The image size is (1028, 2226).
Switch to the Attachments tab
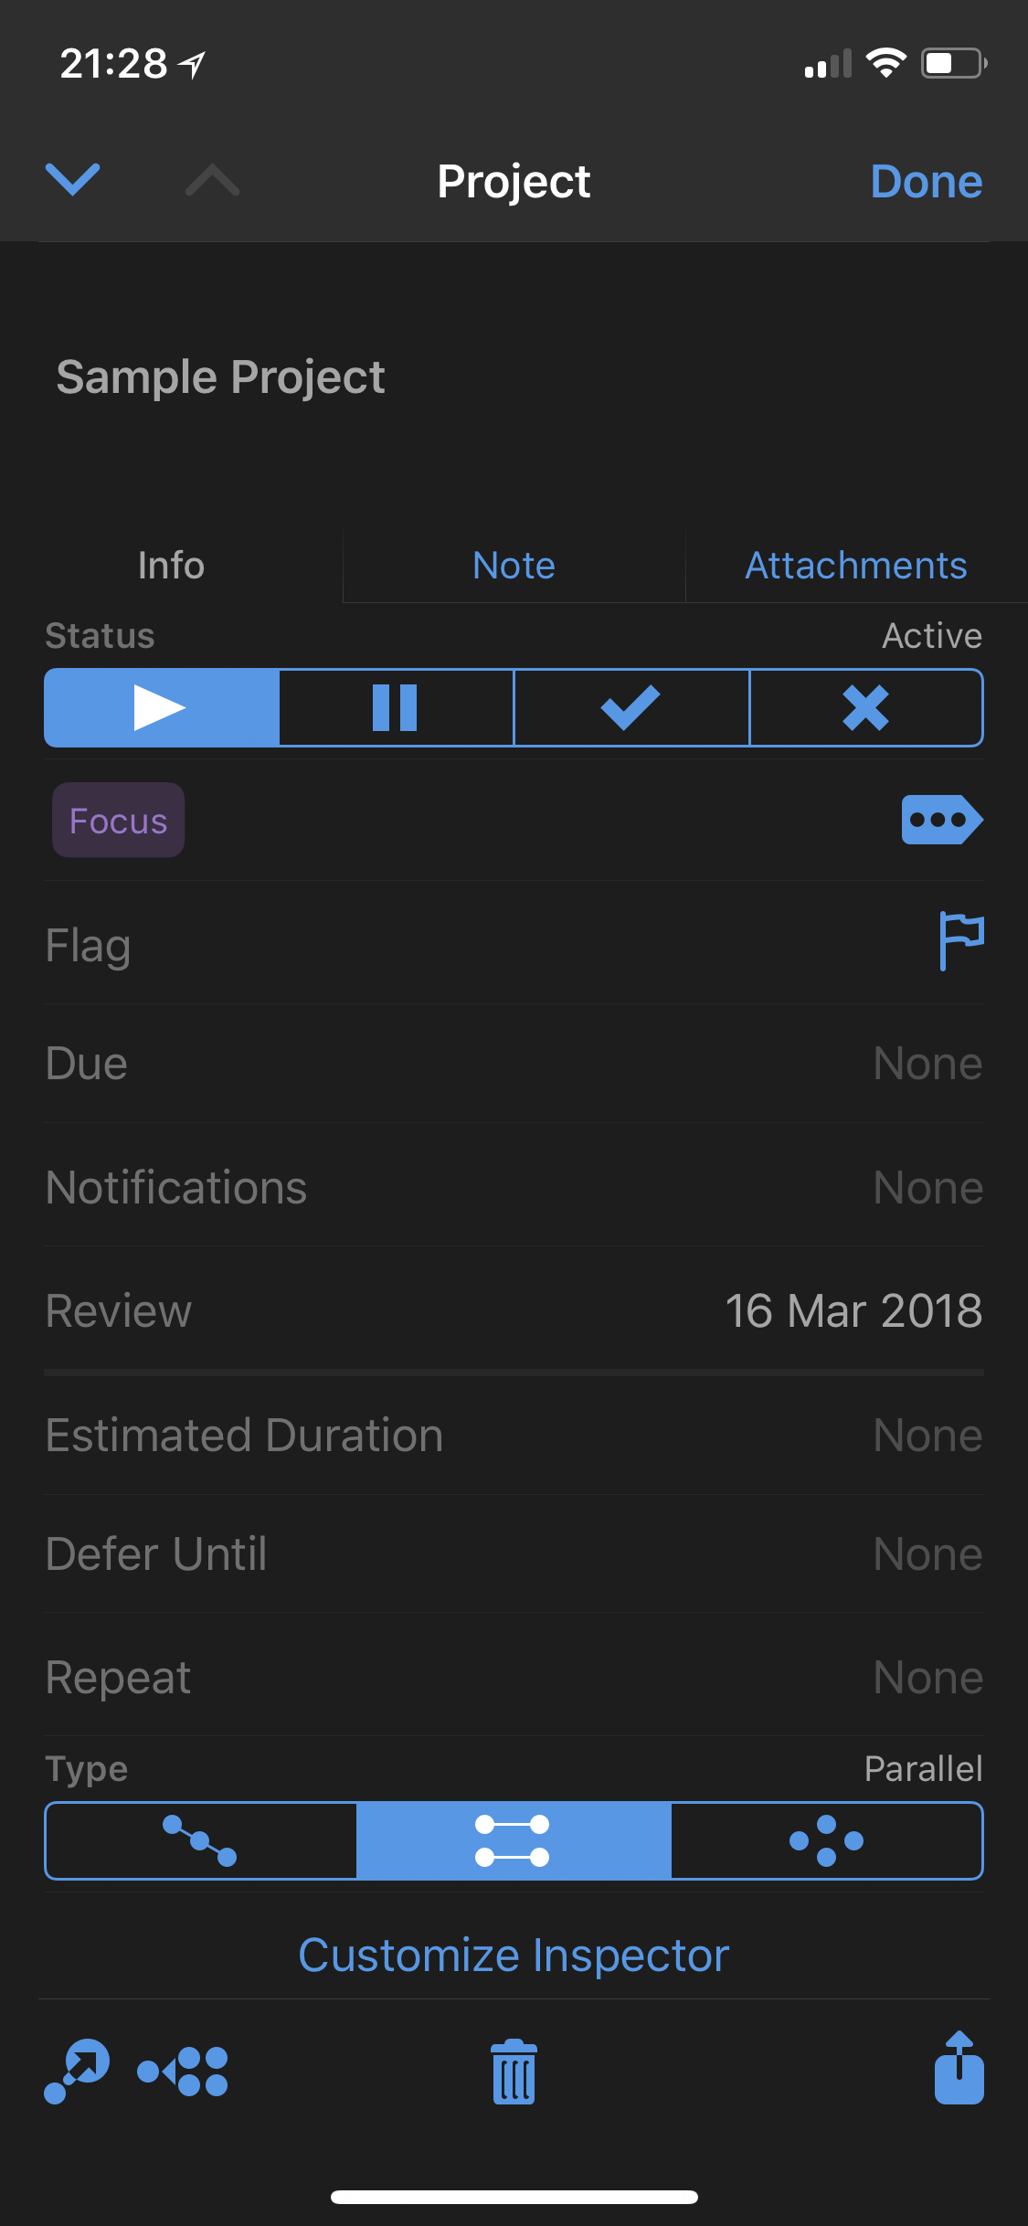coord(855,566)
